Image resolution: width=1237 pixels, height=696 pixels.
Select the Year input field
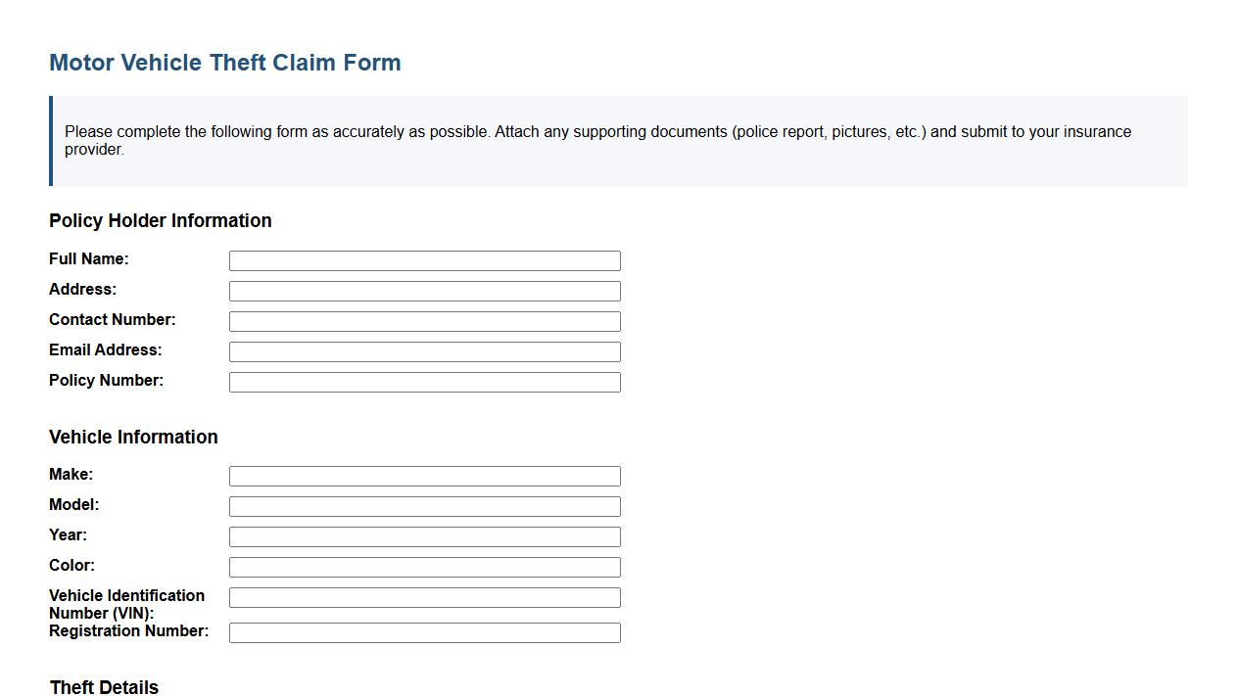point(424,535)
